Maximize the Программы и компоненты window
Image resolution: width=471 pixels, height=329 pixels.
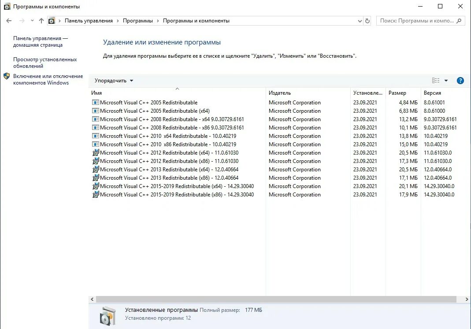[x=440, y=6]
